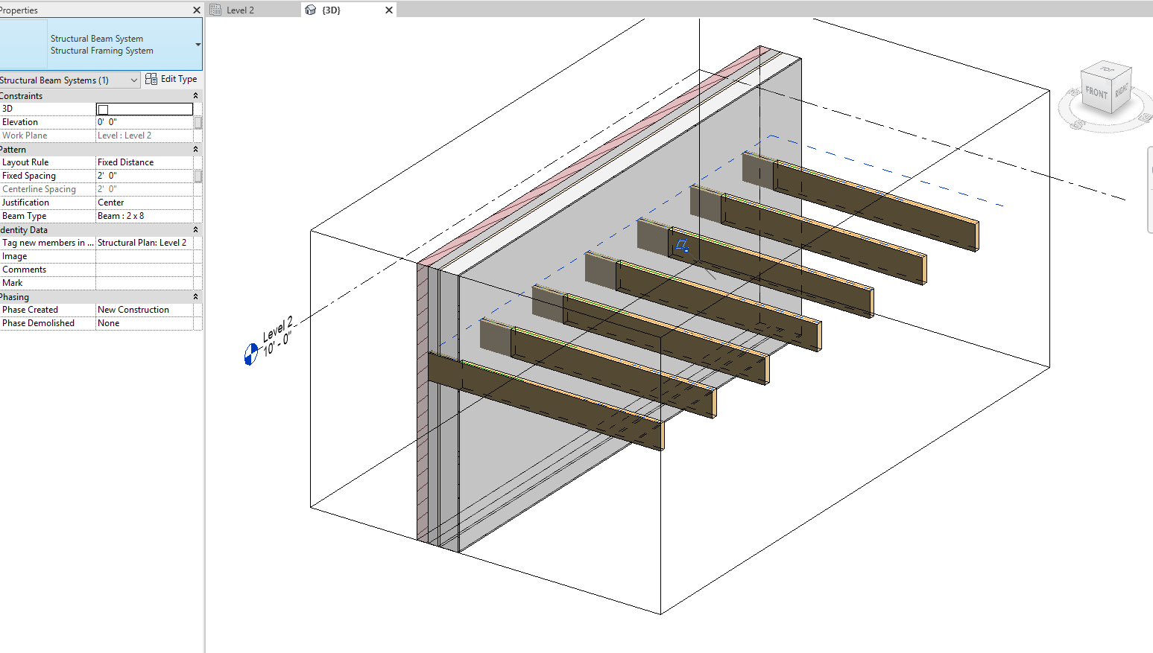The height and width of the screenshot is (653, 1153).
Task: Click the 3D cube icon on the {3D} tab
Action: coord(310,10)
